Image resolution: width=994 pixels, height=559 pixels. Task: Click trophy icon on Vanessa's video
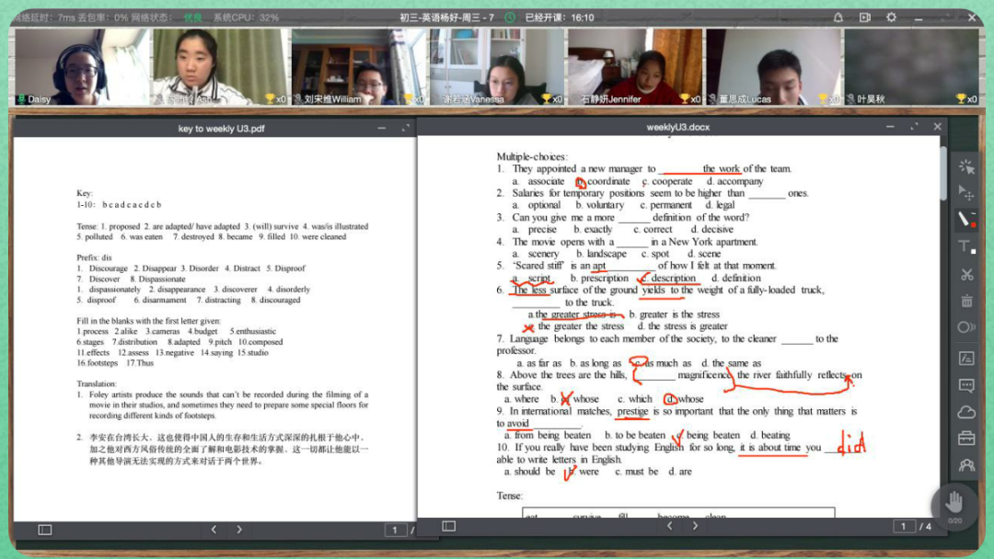[x=546, y=98]
